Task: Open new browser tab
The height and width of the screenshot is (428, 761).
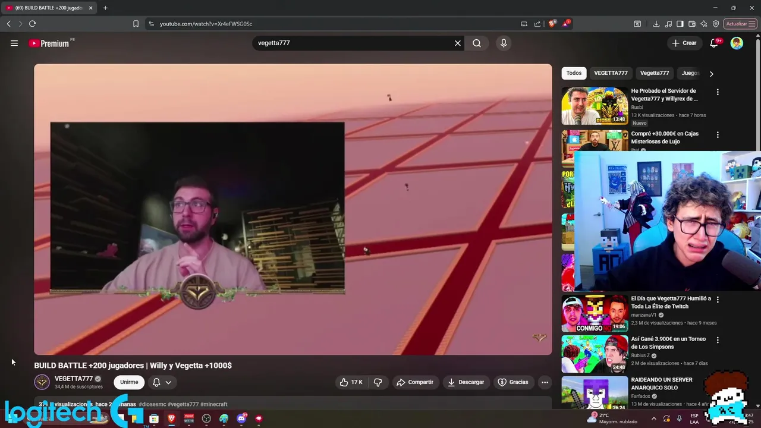Action: coord(105,8)
